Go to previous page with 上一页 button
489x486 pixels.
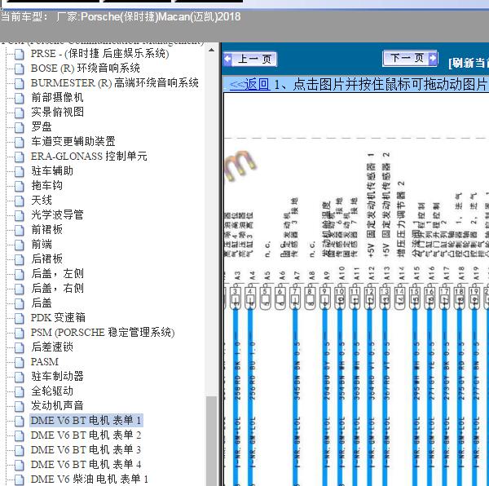[x=250, y=59]
